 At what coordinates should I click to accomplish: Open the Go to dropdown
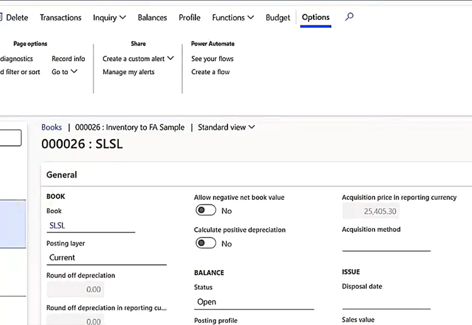click(x=65, y=72)
